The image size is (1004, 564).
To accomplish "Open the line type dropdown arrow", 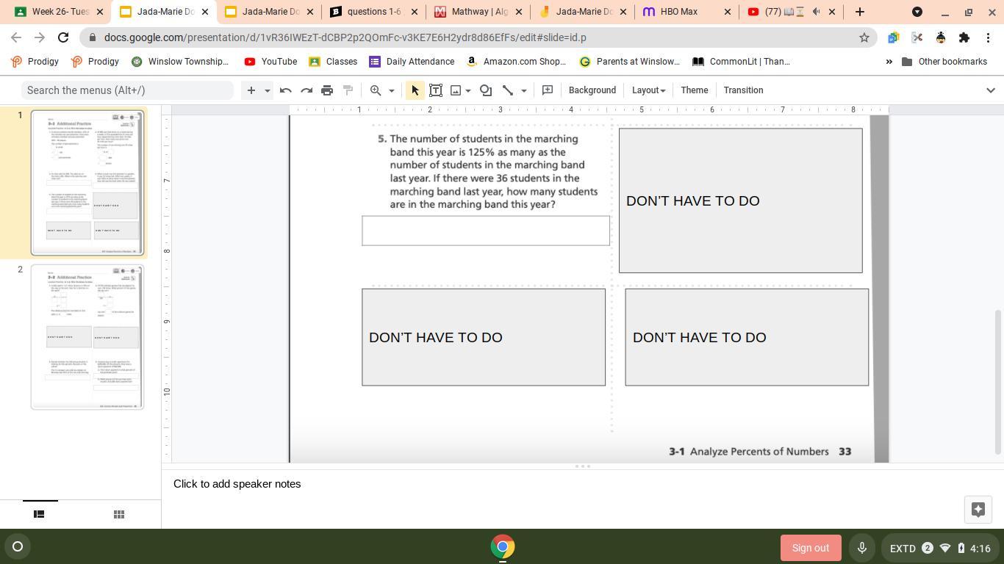I will (524, 90).
